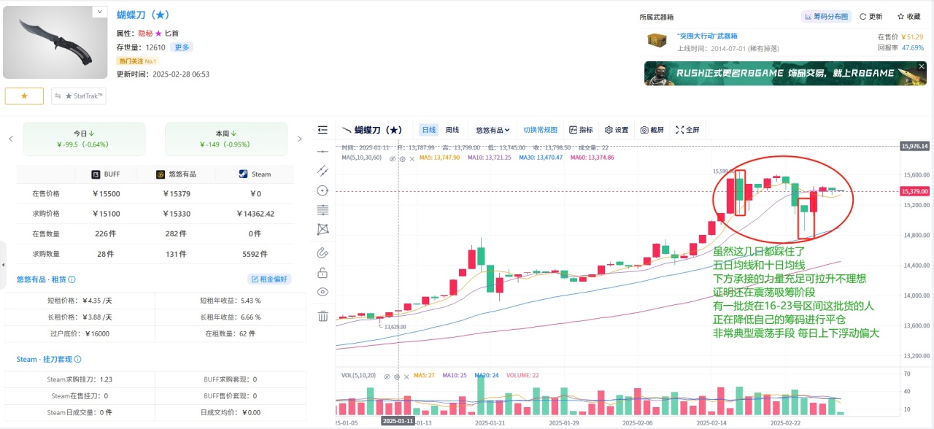The height and width of the screenshot is (429, 934).
Task: Open the 突围大行动 weapon case link
Action: point(707,36)
